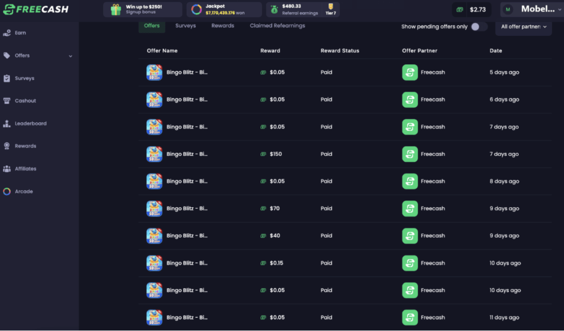Expand the Offers sidebar chevron
Screen dimensions: 564x331
(x=70, y=56)
